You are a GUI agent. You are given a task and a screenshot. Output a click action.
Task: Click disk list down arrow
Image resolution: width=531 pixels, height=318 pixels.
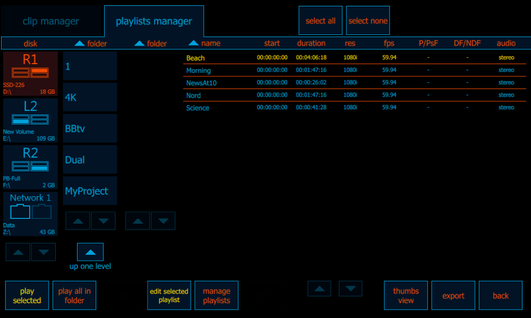44,252
